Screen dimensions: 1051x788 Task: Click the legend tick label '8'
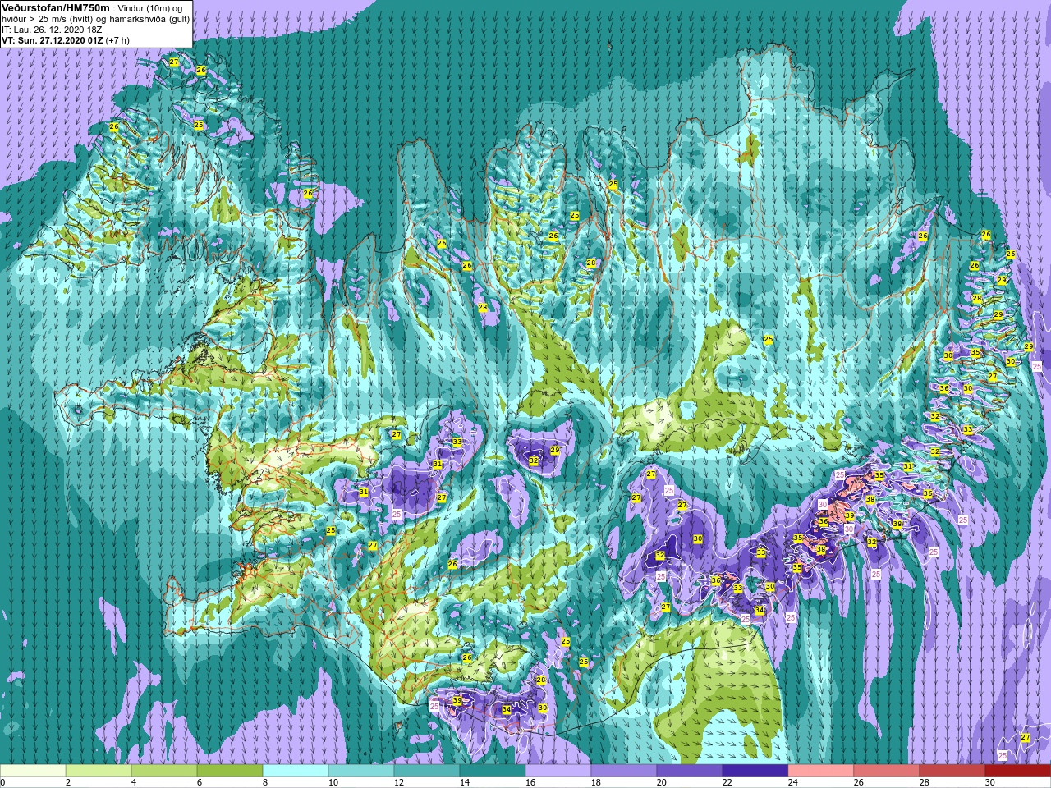pos(265,782)
